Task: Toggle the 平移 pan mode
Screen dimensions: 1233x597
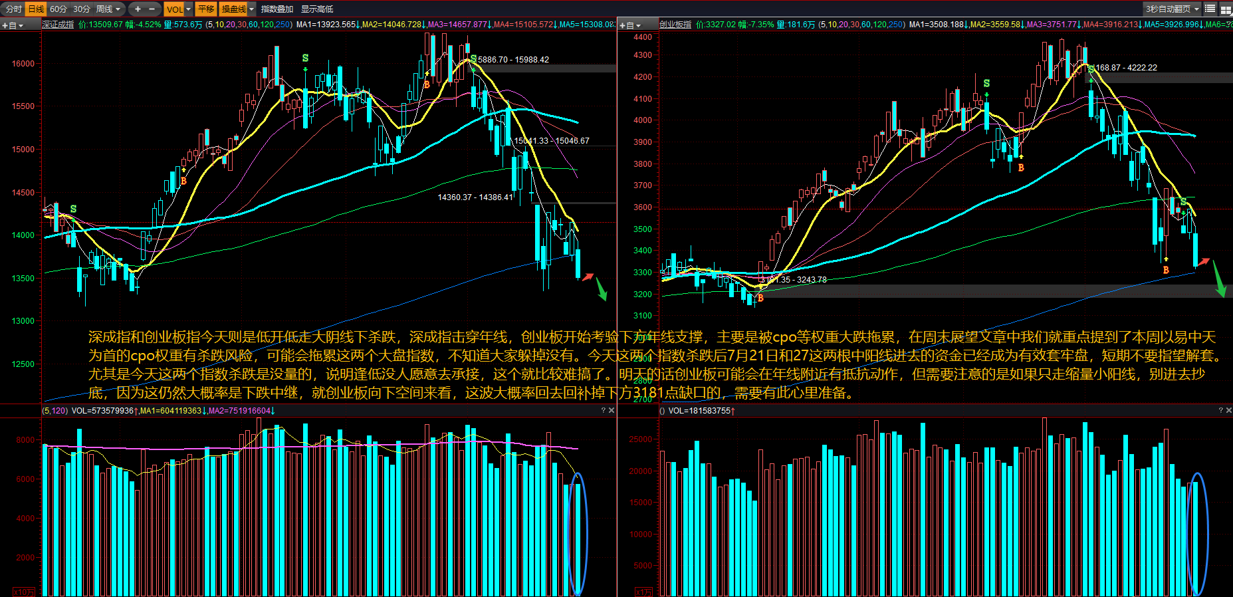Action: tap(206, 9)
